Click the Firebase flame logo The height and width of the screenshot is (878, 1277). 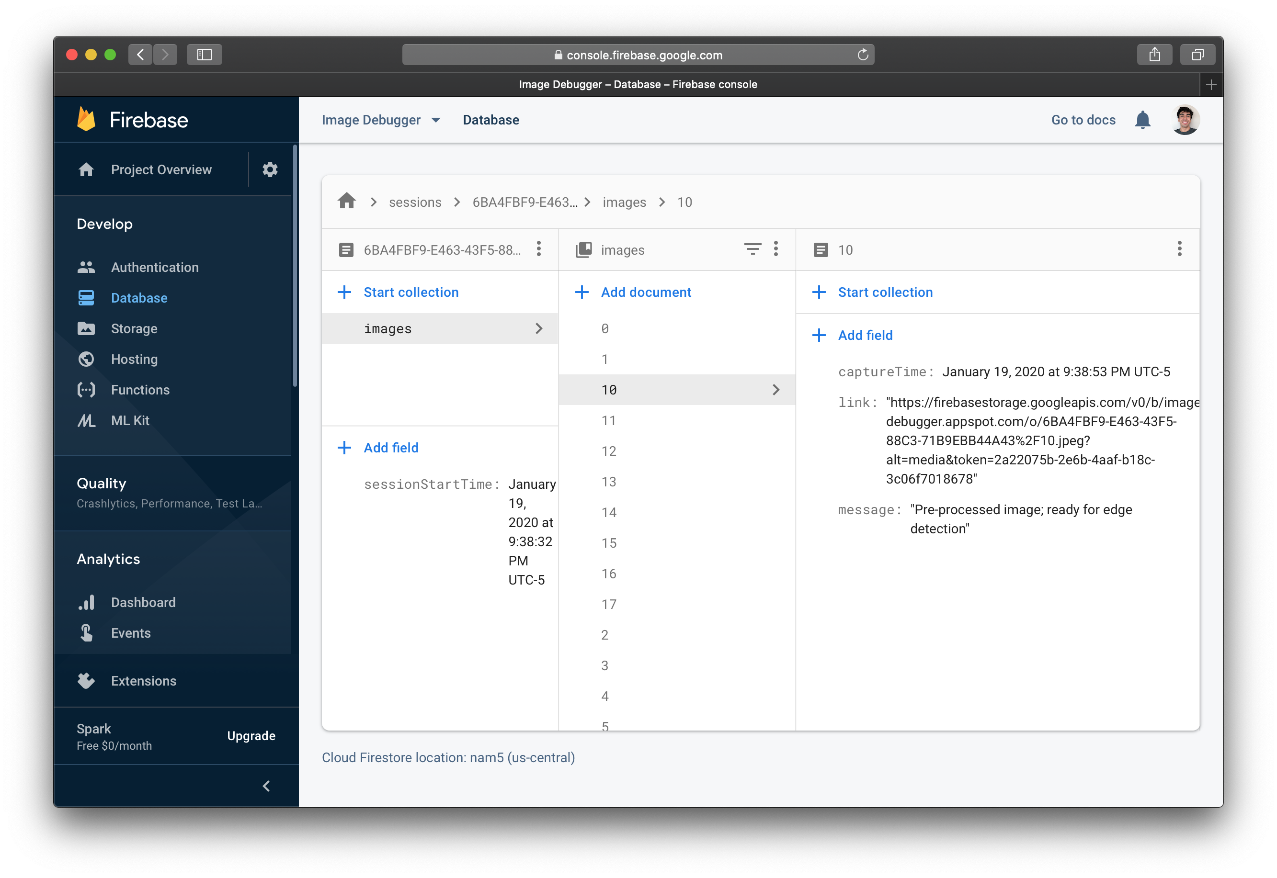pos(86,119)
